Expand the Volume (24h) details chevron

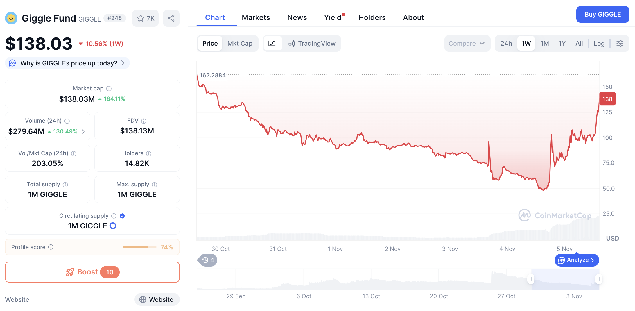[83, 132]
